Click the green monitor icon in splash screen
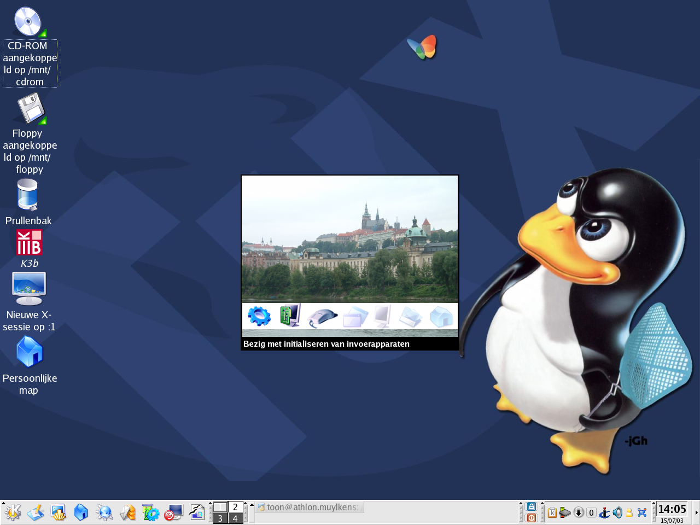Image resolution: width=700 pixels, height=525 pixels. pyautogui.click(x=290, y=316)
